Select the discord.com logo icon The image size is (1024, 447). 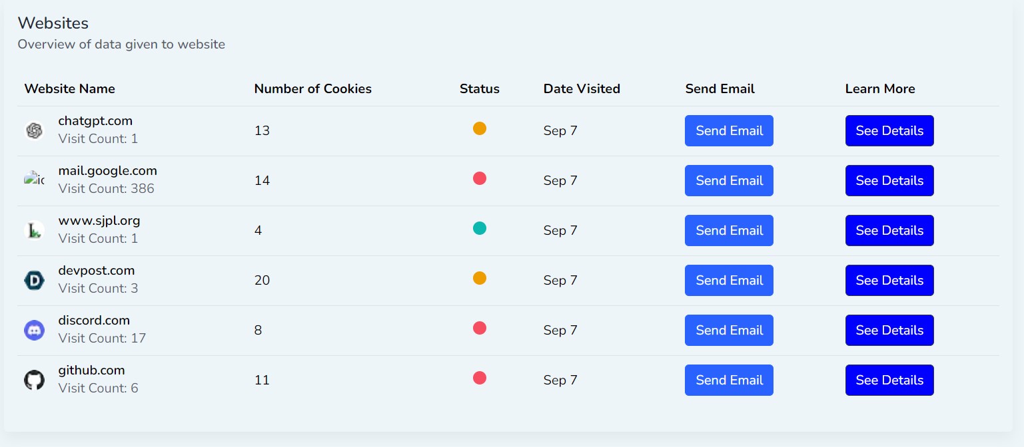pyautogui.click(x=34, y=331)
